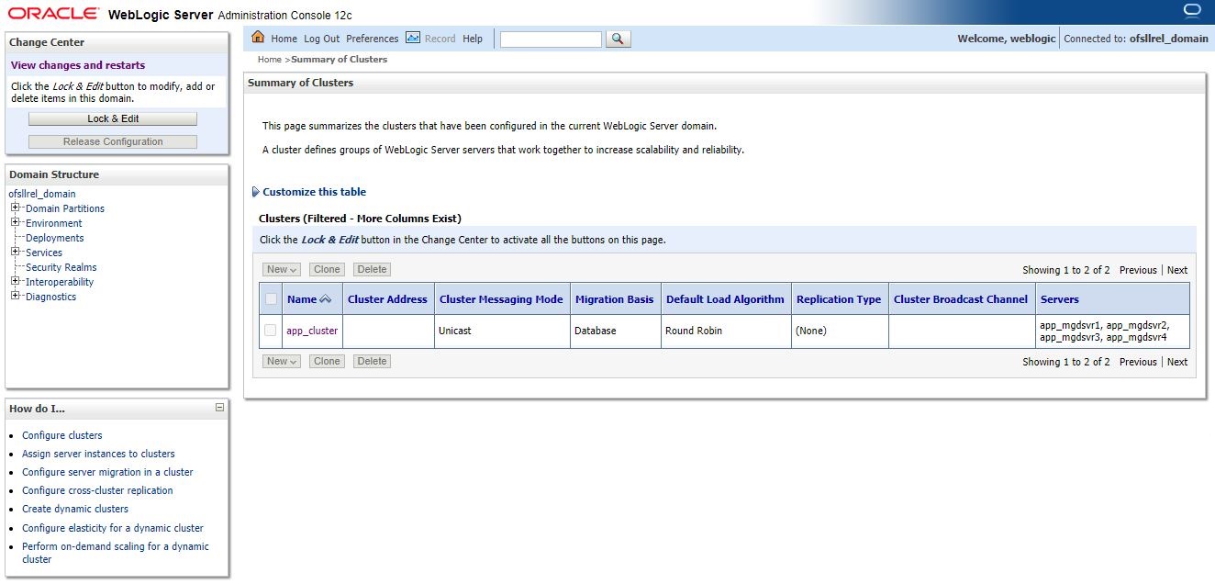The image size is (1215, 584).
Task: Select the Services tree label
Action: point(44,253)
